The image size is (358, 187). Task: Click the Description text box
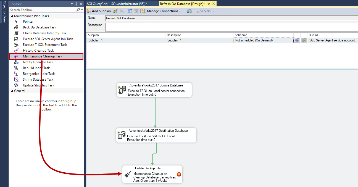pos(231,27)
